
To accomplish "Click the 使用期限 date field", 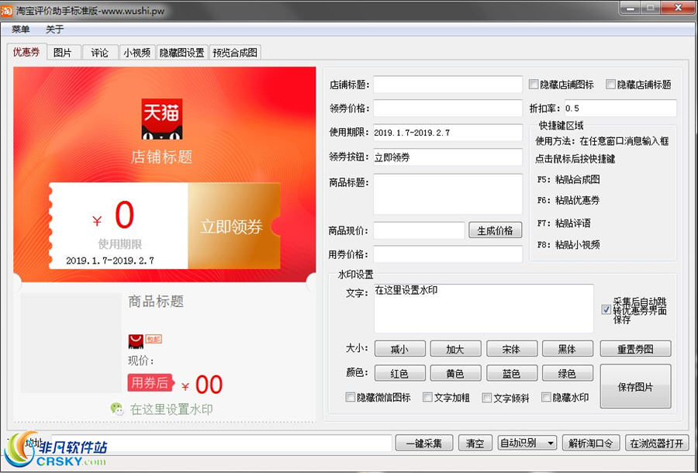I will point(447,133).
